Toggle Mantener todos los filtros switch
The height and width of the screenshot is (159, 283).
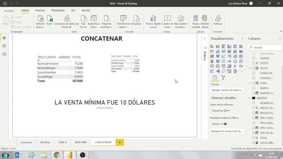click(x=224, y=124)
